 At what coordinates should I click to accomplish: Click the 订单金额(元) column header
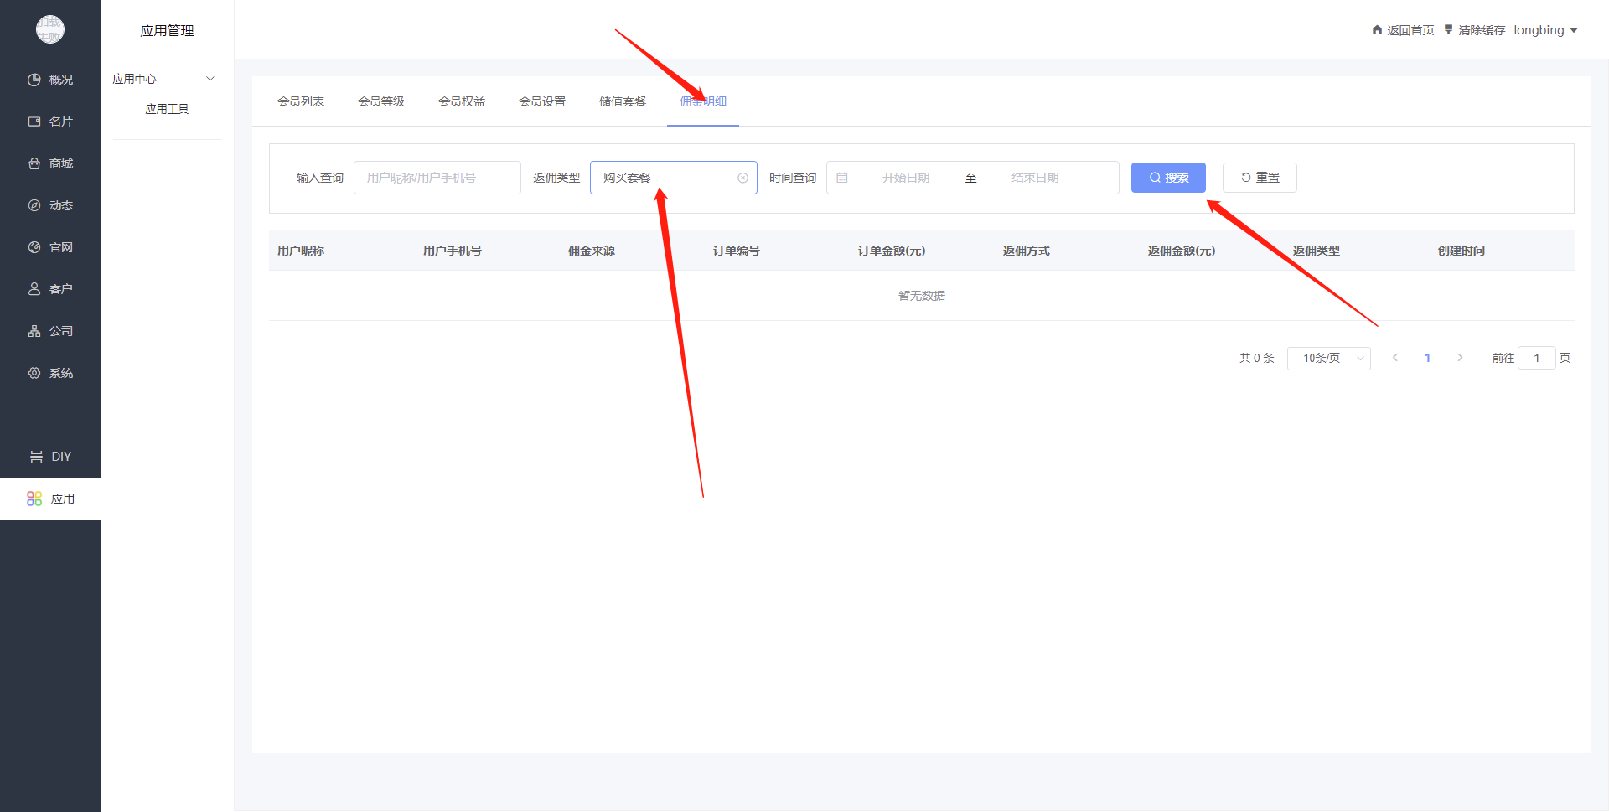click(892, 251)
